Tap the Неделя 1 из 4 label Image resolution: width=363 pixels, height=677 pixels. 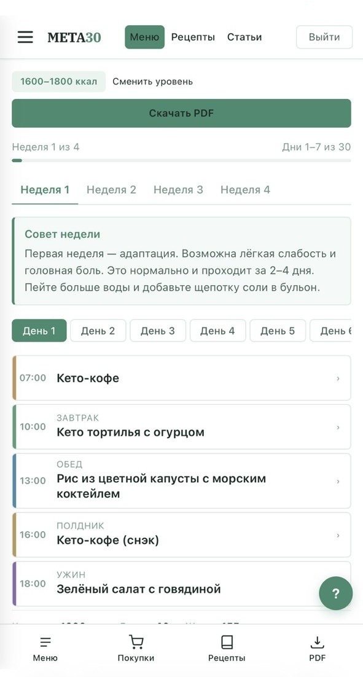(45, 147)
